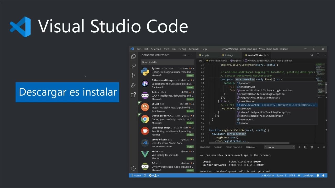Open the View menu
Screen dimensions: 335x188
167,49
